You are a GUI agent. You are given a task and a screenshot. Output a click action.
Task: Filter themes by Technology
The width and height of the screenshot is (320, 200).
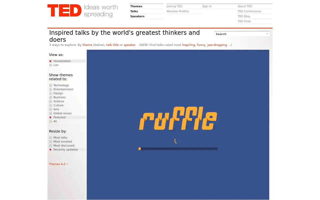pos(67,85)
